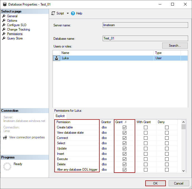This screenshot has height=189, width=192.
Task: Click the Script toolbar icon
Action: [x=53, y=13]
